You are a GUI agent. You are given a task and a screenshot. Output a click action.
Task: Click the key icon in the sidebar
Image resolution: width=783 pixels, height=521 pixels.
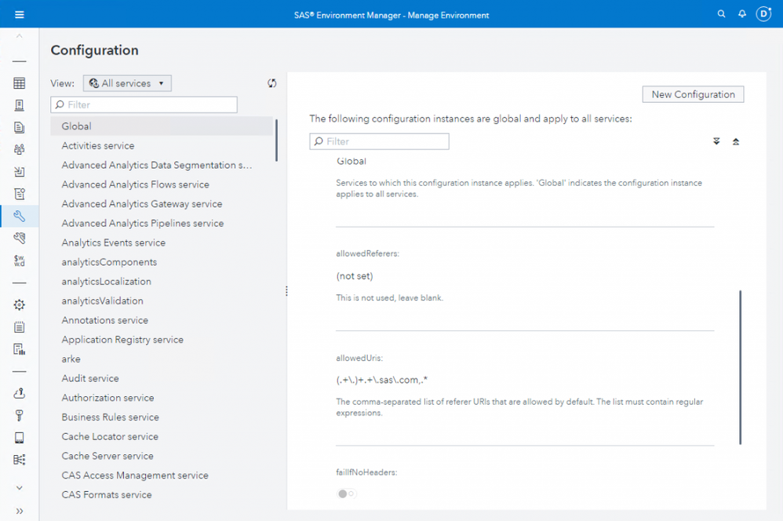20,416
